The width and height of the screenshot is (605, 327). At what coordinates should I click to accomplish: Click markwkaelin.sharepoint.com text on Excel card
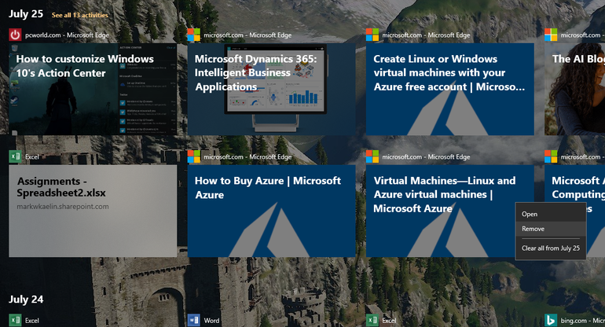click(x=63, y=207)
